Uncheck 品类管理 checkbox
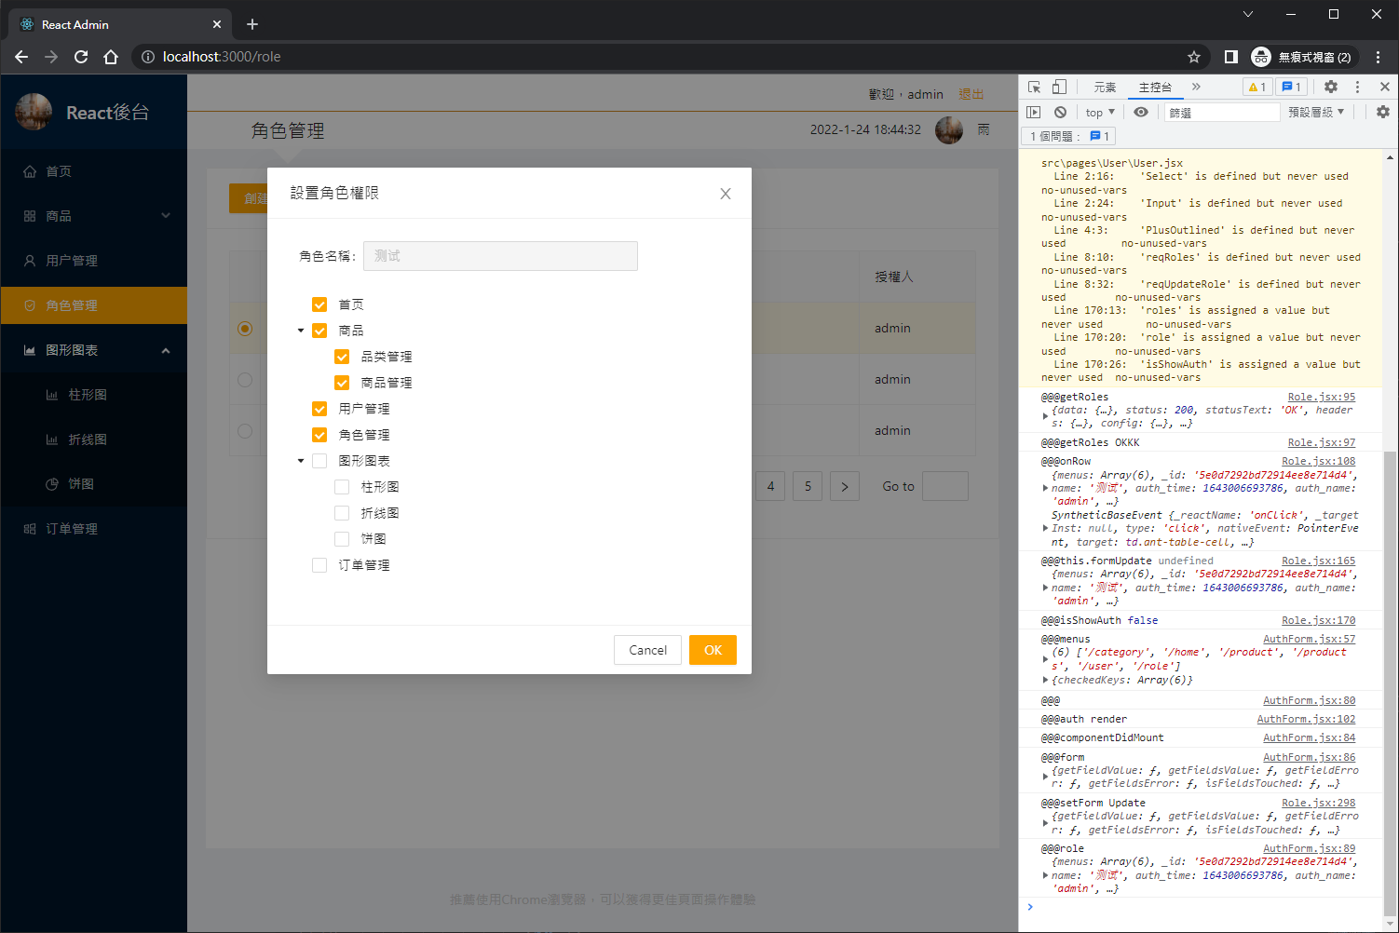 tap(342, 357)
